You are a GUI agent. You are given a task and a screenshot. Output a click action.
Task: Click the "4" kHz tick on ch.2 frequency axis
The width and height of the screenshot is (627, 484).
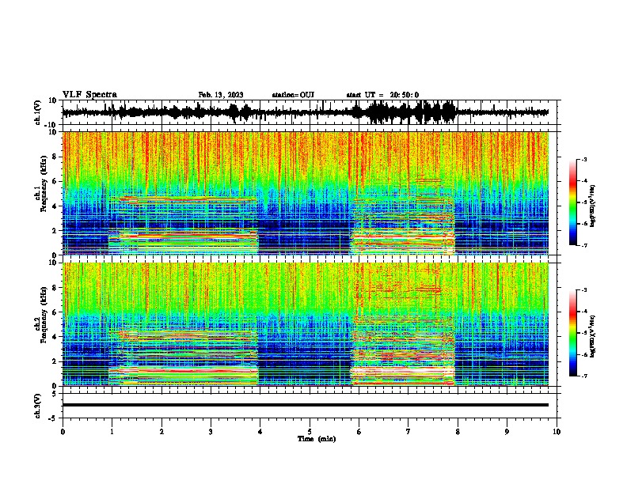point(55,337)
